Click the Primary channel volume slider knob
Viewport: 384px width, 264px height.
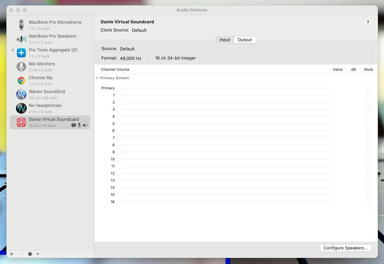(x=119, y=88)
